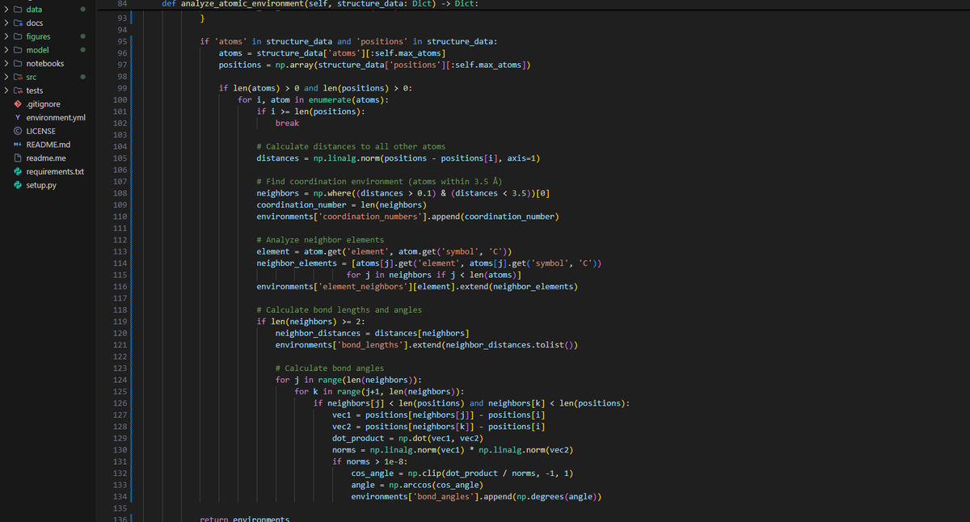Click the YAML icon next to environment.yml
This screenshot has width=970, height=522.
pos(18,117)
